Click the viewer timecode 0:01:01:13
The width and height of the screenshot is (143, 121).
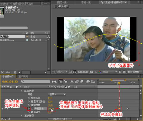click(83, 72)
